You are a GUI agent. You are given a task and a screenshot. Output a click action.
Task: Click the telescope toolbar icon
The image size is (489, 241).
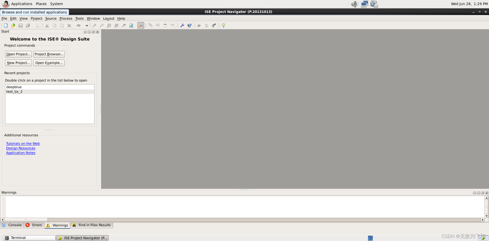click(x=214, y=25)
